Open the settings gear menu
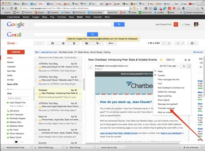 (193, 43)
